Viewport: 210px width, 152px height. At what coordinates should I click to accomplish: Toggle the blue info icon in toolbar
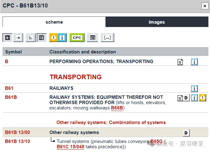62,38
